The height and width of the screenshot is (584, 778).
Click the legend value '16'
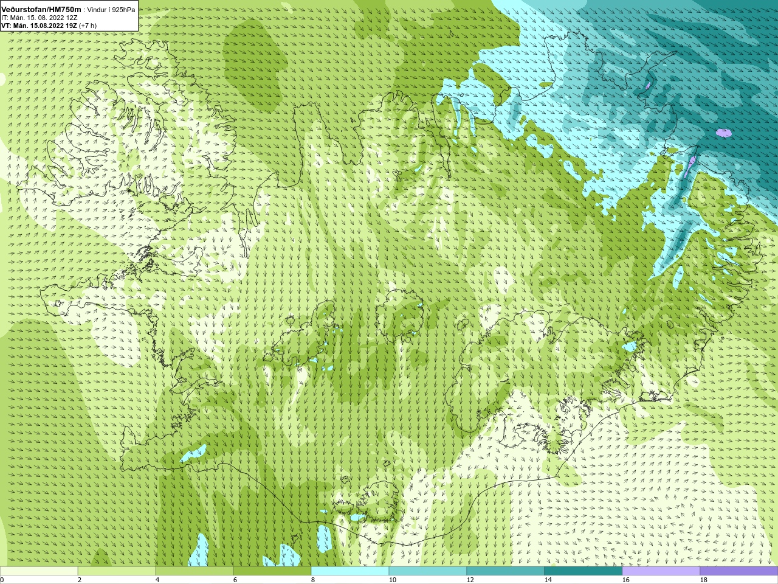(626, 580)
